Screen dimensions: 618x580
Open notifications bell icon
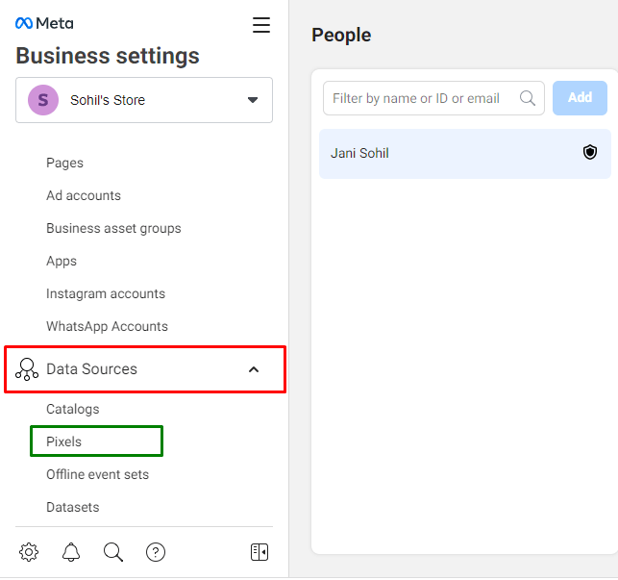click(x=71, y=552)
